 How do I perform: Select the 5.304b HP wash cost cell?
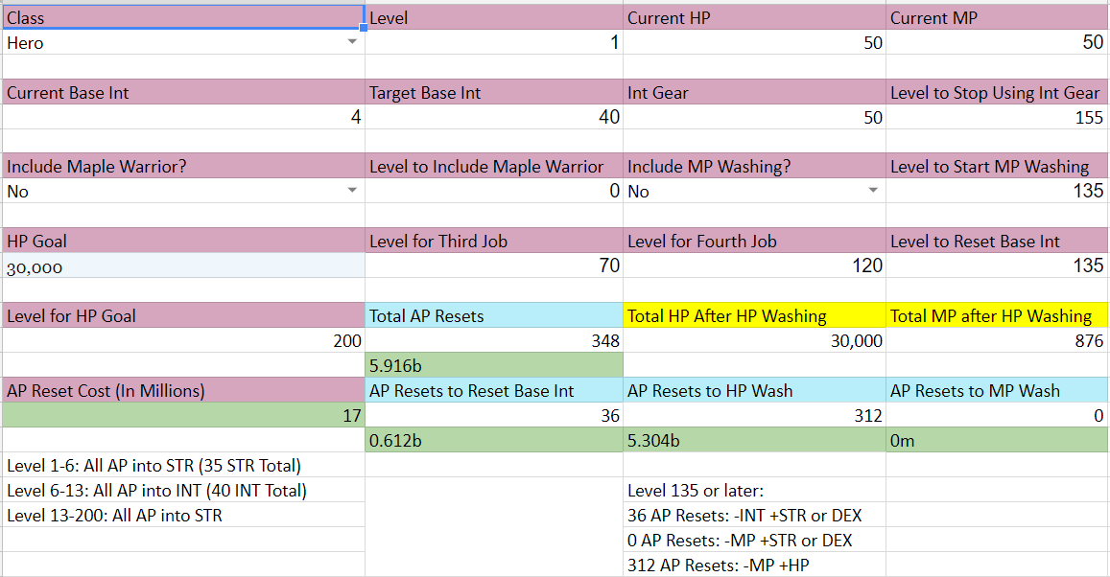pyautogui.click(x=754, y=440)
